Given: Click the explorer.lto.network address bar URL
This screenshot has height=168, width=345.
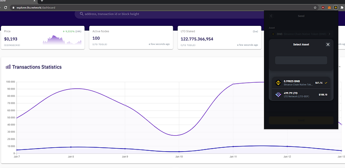Looking at the screenshot, I should pyautogui.click(x=36, y=7).
